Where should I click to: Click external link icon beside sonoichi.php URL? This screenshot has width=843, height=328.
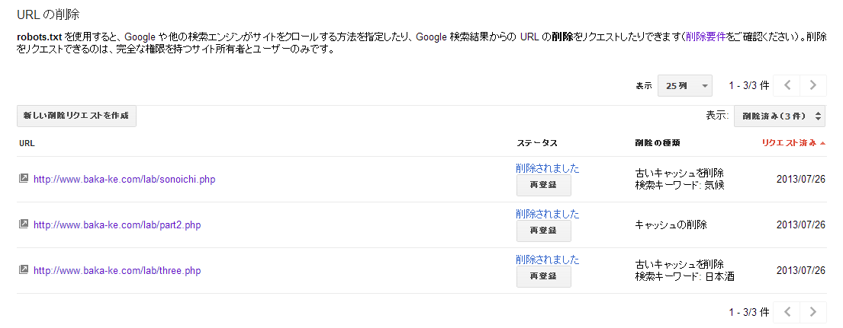point(24,179)
